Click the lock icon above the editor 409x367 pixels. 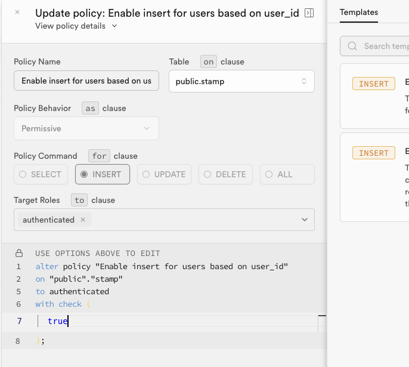click(x=19, y=253)
